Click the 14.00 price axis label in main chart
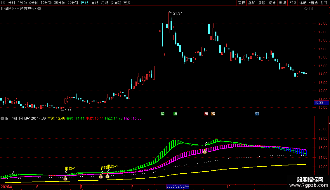The height and width of the screenshot is (190, 330). pyautogui.click(x=323, y=74)
